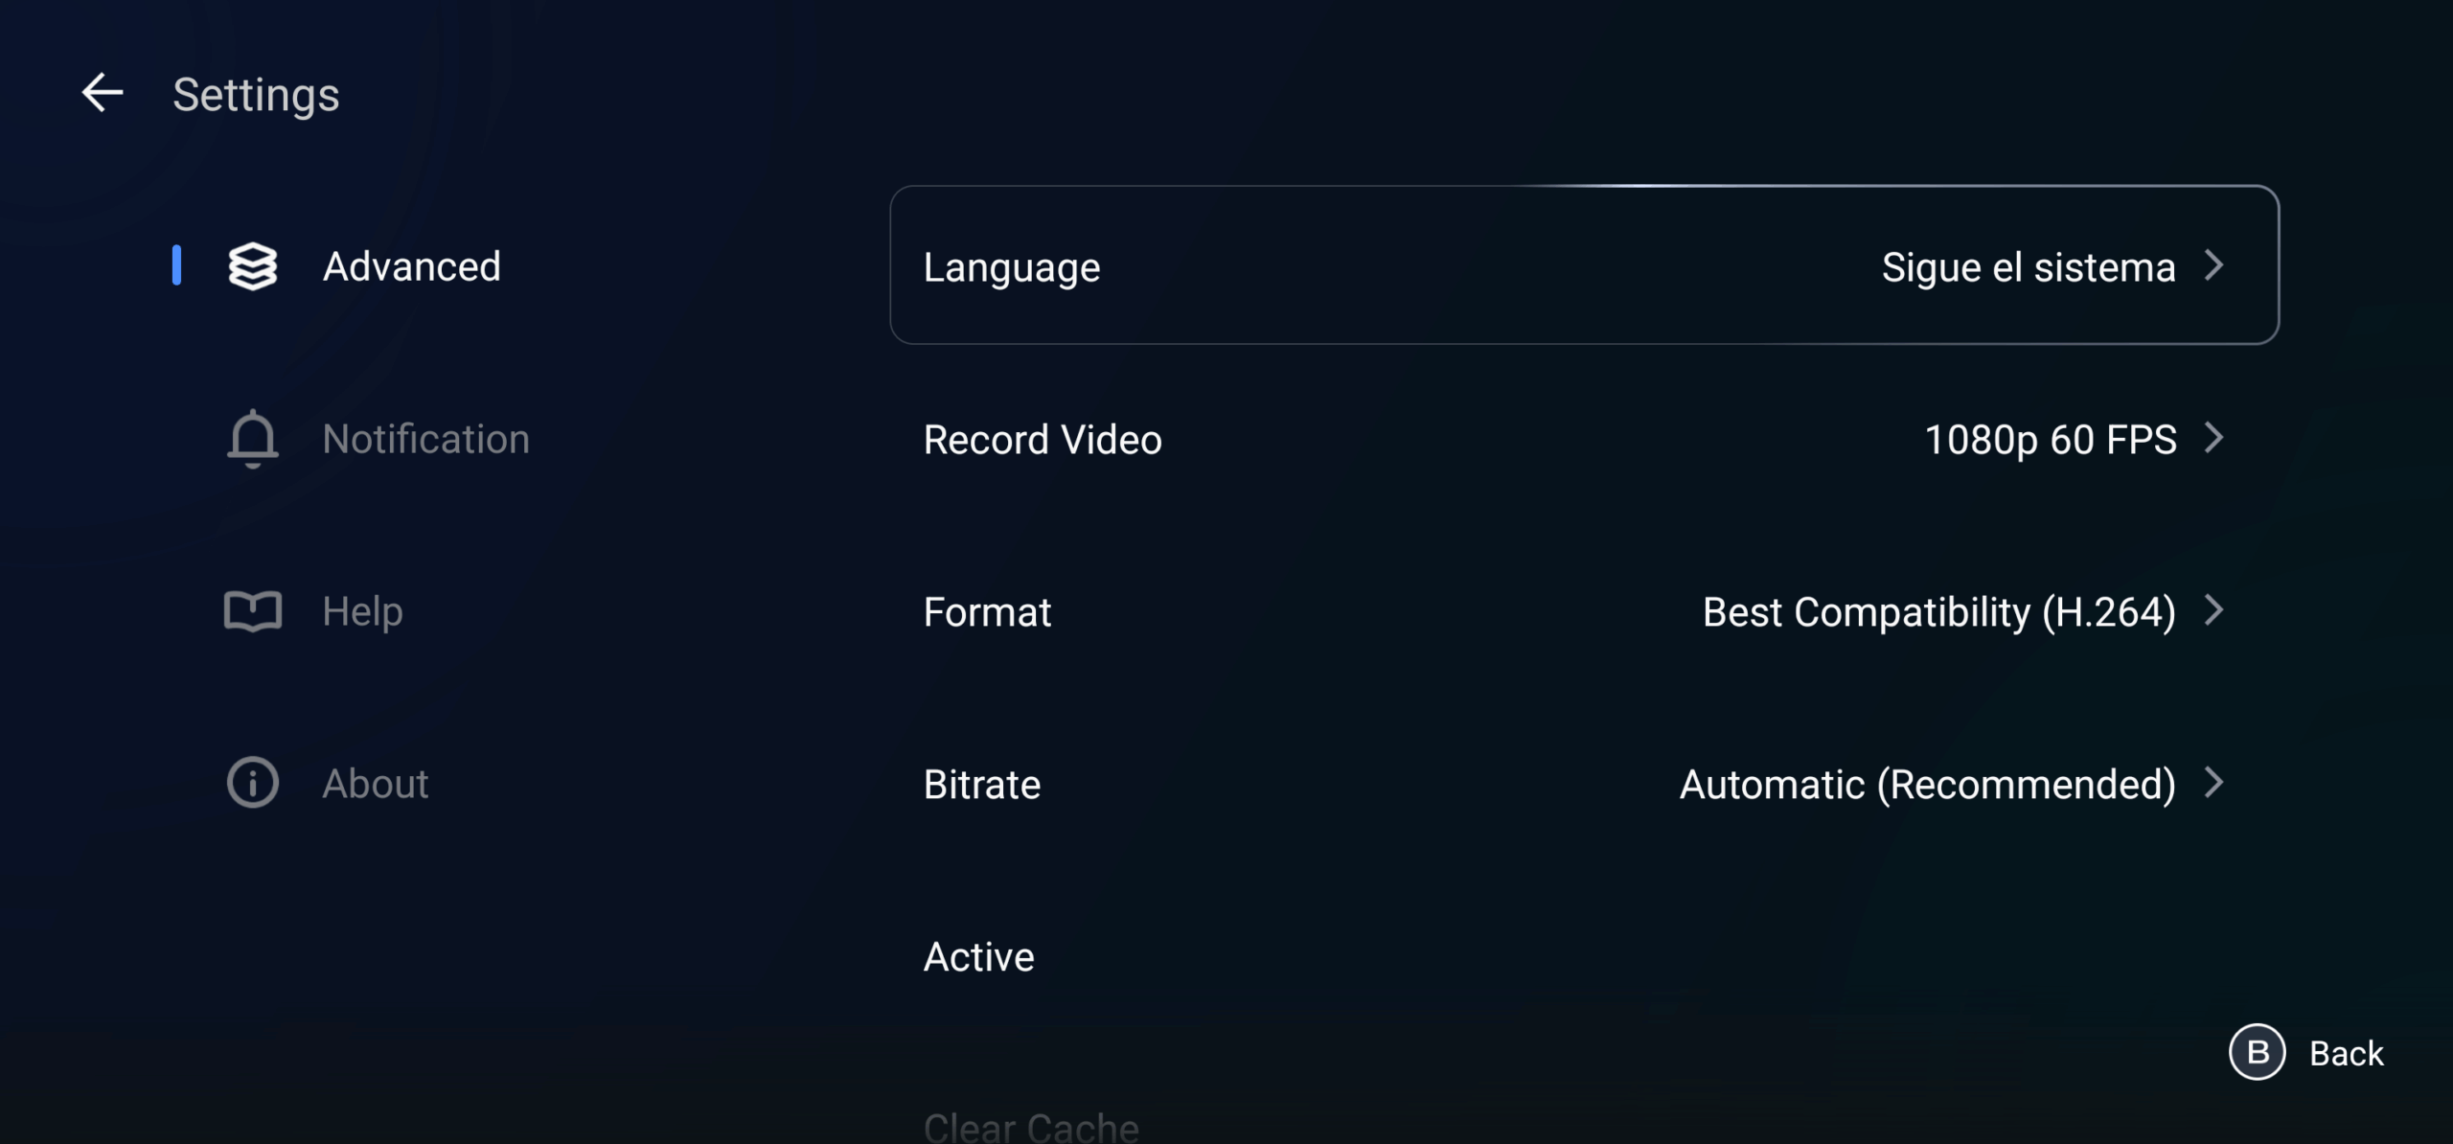Image resolution: width=2453 pixels, height=1144 pixels.
Task: Open Help via the book icon
Action: 253,610
